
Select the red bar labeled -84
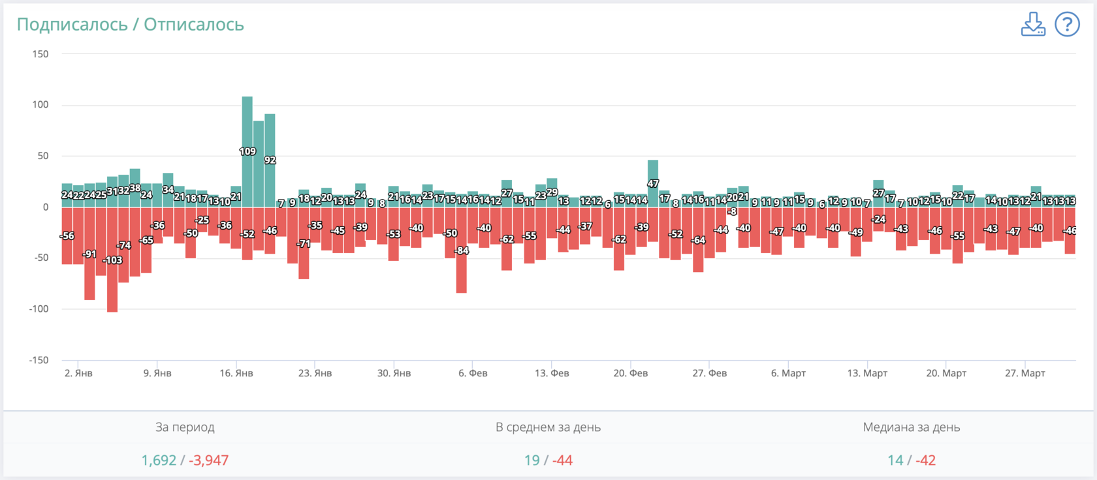pyautogui.click(x=462, y=250)
